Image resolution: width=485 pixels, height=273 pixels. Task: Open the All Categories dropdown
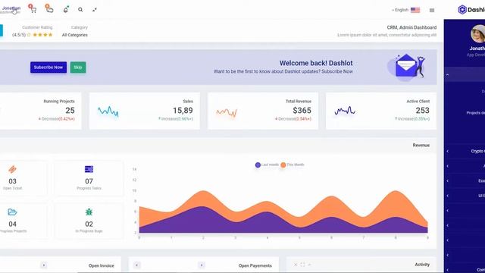(74, 35)
